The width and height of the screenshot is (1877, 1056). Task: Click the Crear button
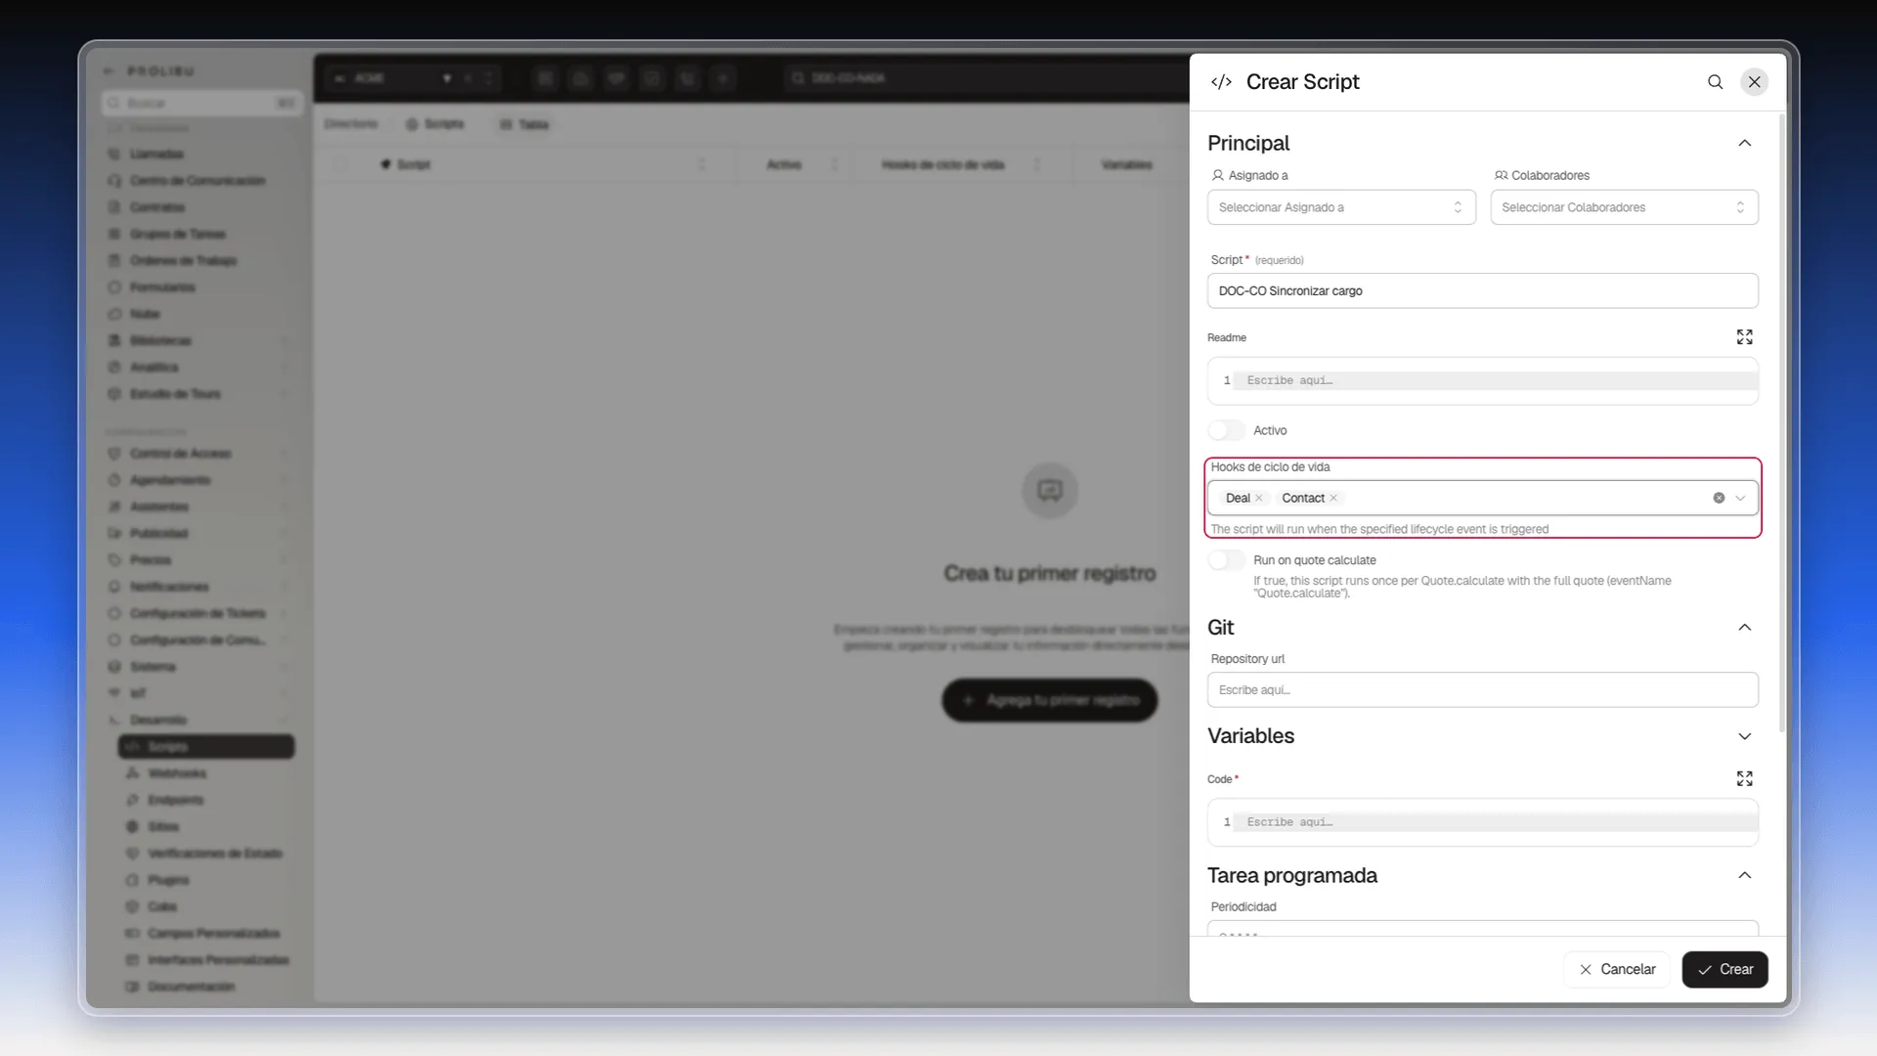(x=1724, y=970)
